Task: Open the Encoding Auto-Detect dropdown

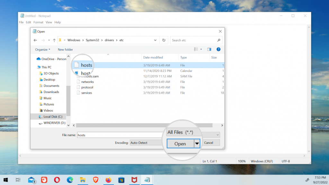Action: click(x=146, y=143)
